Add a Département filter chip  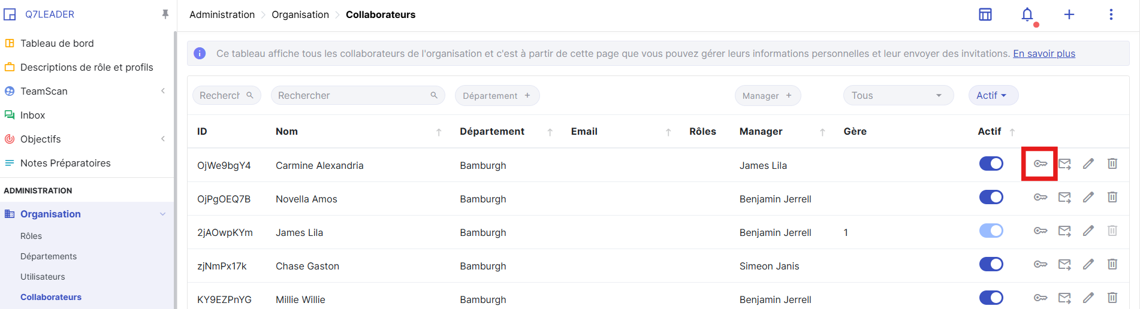click(x=497, y=95)
